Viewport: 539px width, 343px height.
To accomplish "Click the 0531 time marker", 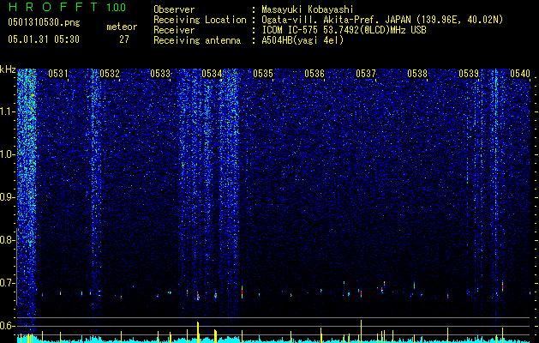I will pos(58,73).
